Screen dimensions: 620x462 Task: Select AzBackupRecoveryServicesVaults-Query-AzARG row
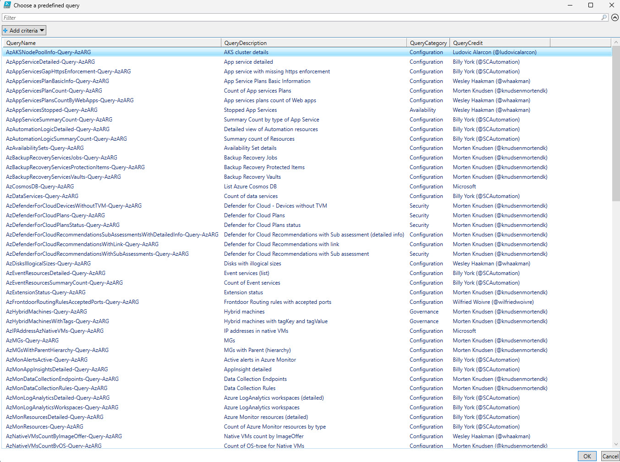tap(307, 177)
